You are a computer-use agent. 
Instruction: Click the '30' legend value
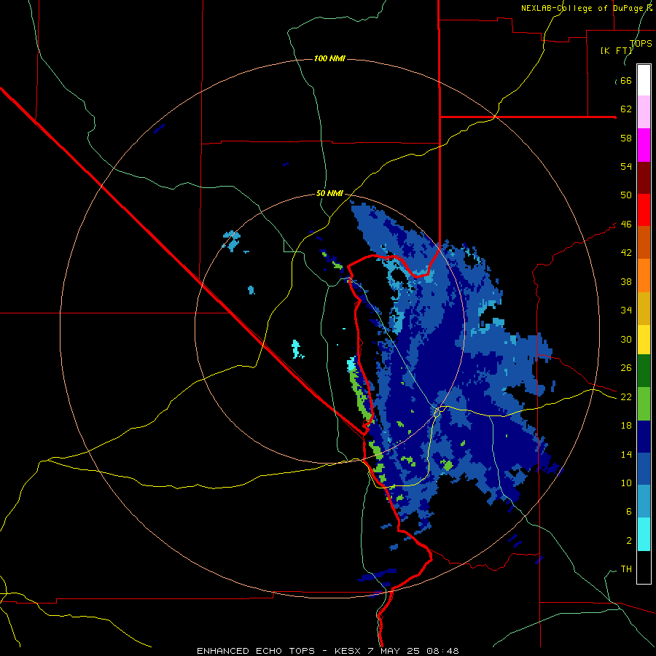click(x=626, y=339)
